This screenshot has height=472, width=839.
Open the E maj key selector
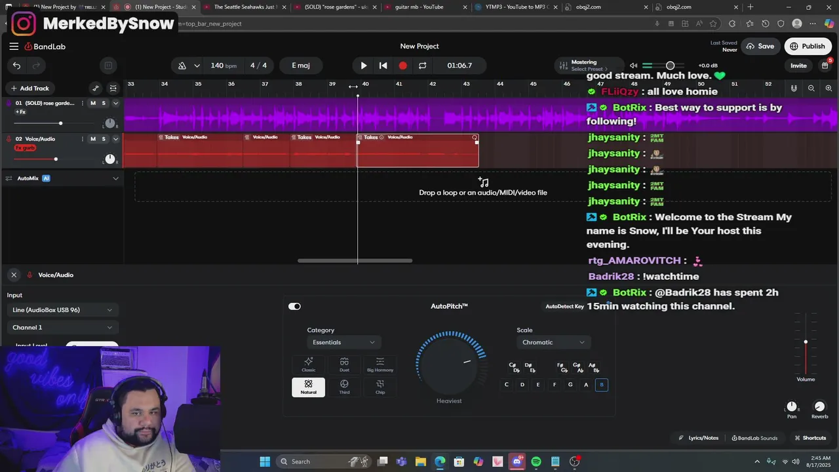click(x=301, y=66)
